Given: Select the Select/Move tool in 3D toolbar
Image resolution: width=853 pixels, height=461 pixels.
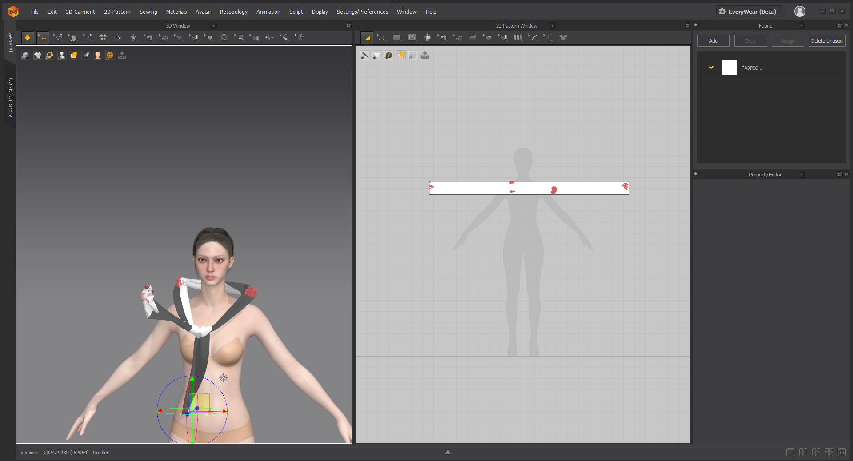Looking at the screenshot, I should click(x=43, y=38).
